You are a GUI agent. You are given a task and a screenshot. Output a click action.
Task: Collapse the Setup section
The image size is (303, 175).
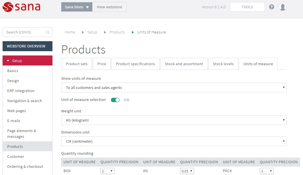pos(28,61)
